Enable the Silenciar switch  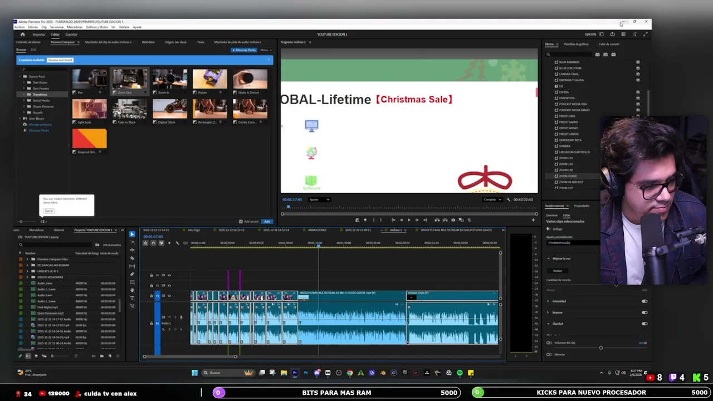549,354
